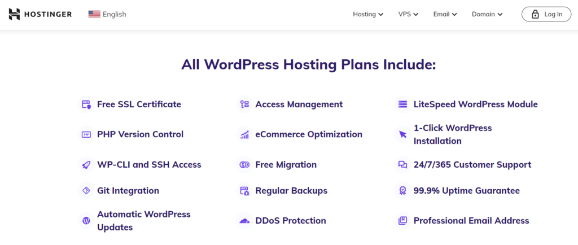Click the All WordPress Hosting Plans heading
578x245 pixels.
coord(308,64)
